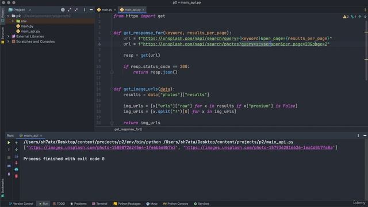Click fold end marker at line 11
Screen dimensions: 368x207
pyautogui.click(x=112, y=72)
